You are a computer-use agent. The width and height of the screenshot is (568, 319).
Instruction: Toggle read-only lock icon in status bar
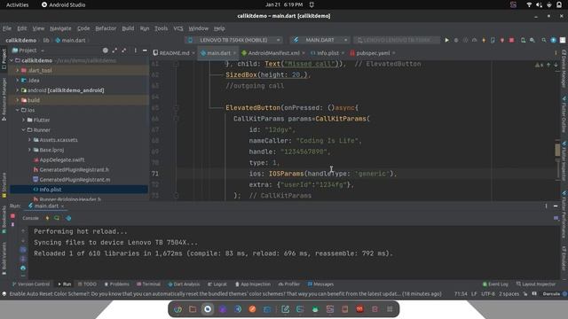(x=525, y=294)
